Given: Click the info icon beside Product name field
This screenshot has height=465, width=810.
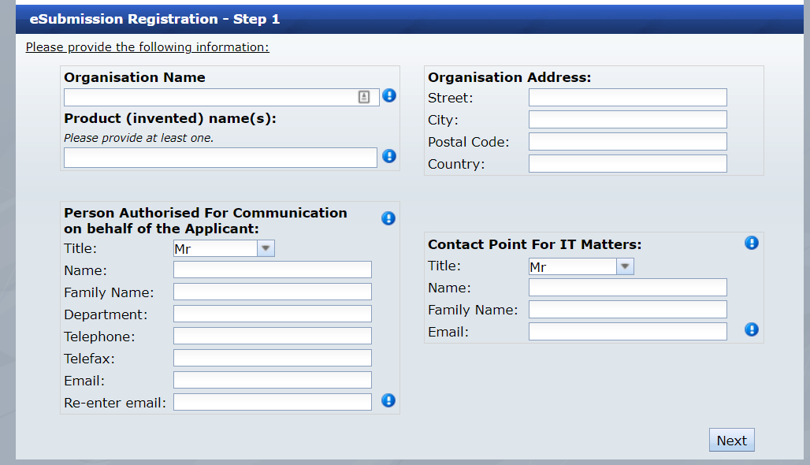Looking at the screenshot, I should click(x=389, y=156).
